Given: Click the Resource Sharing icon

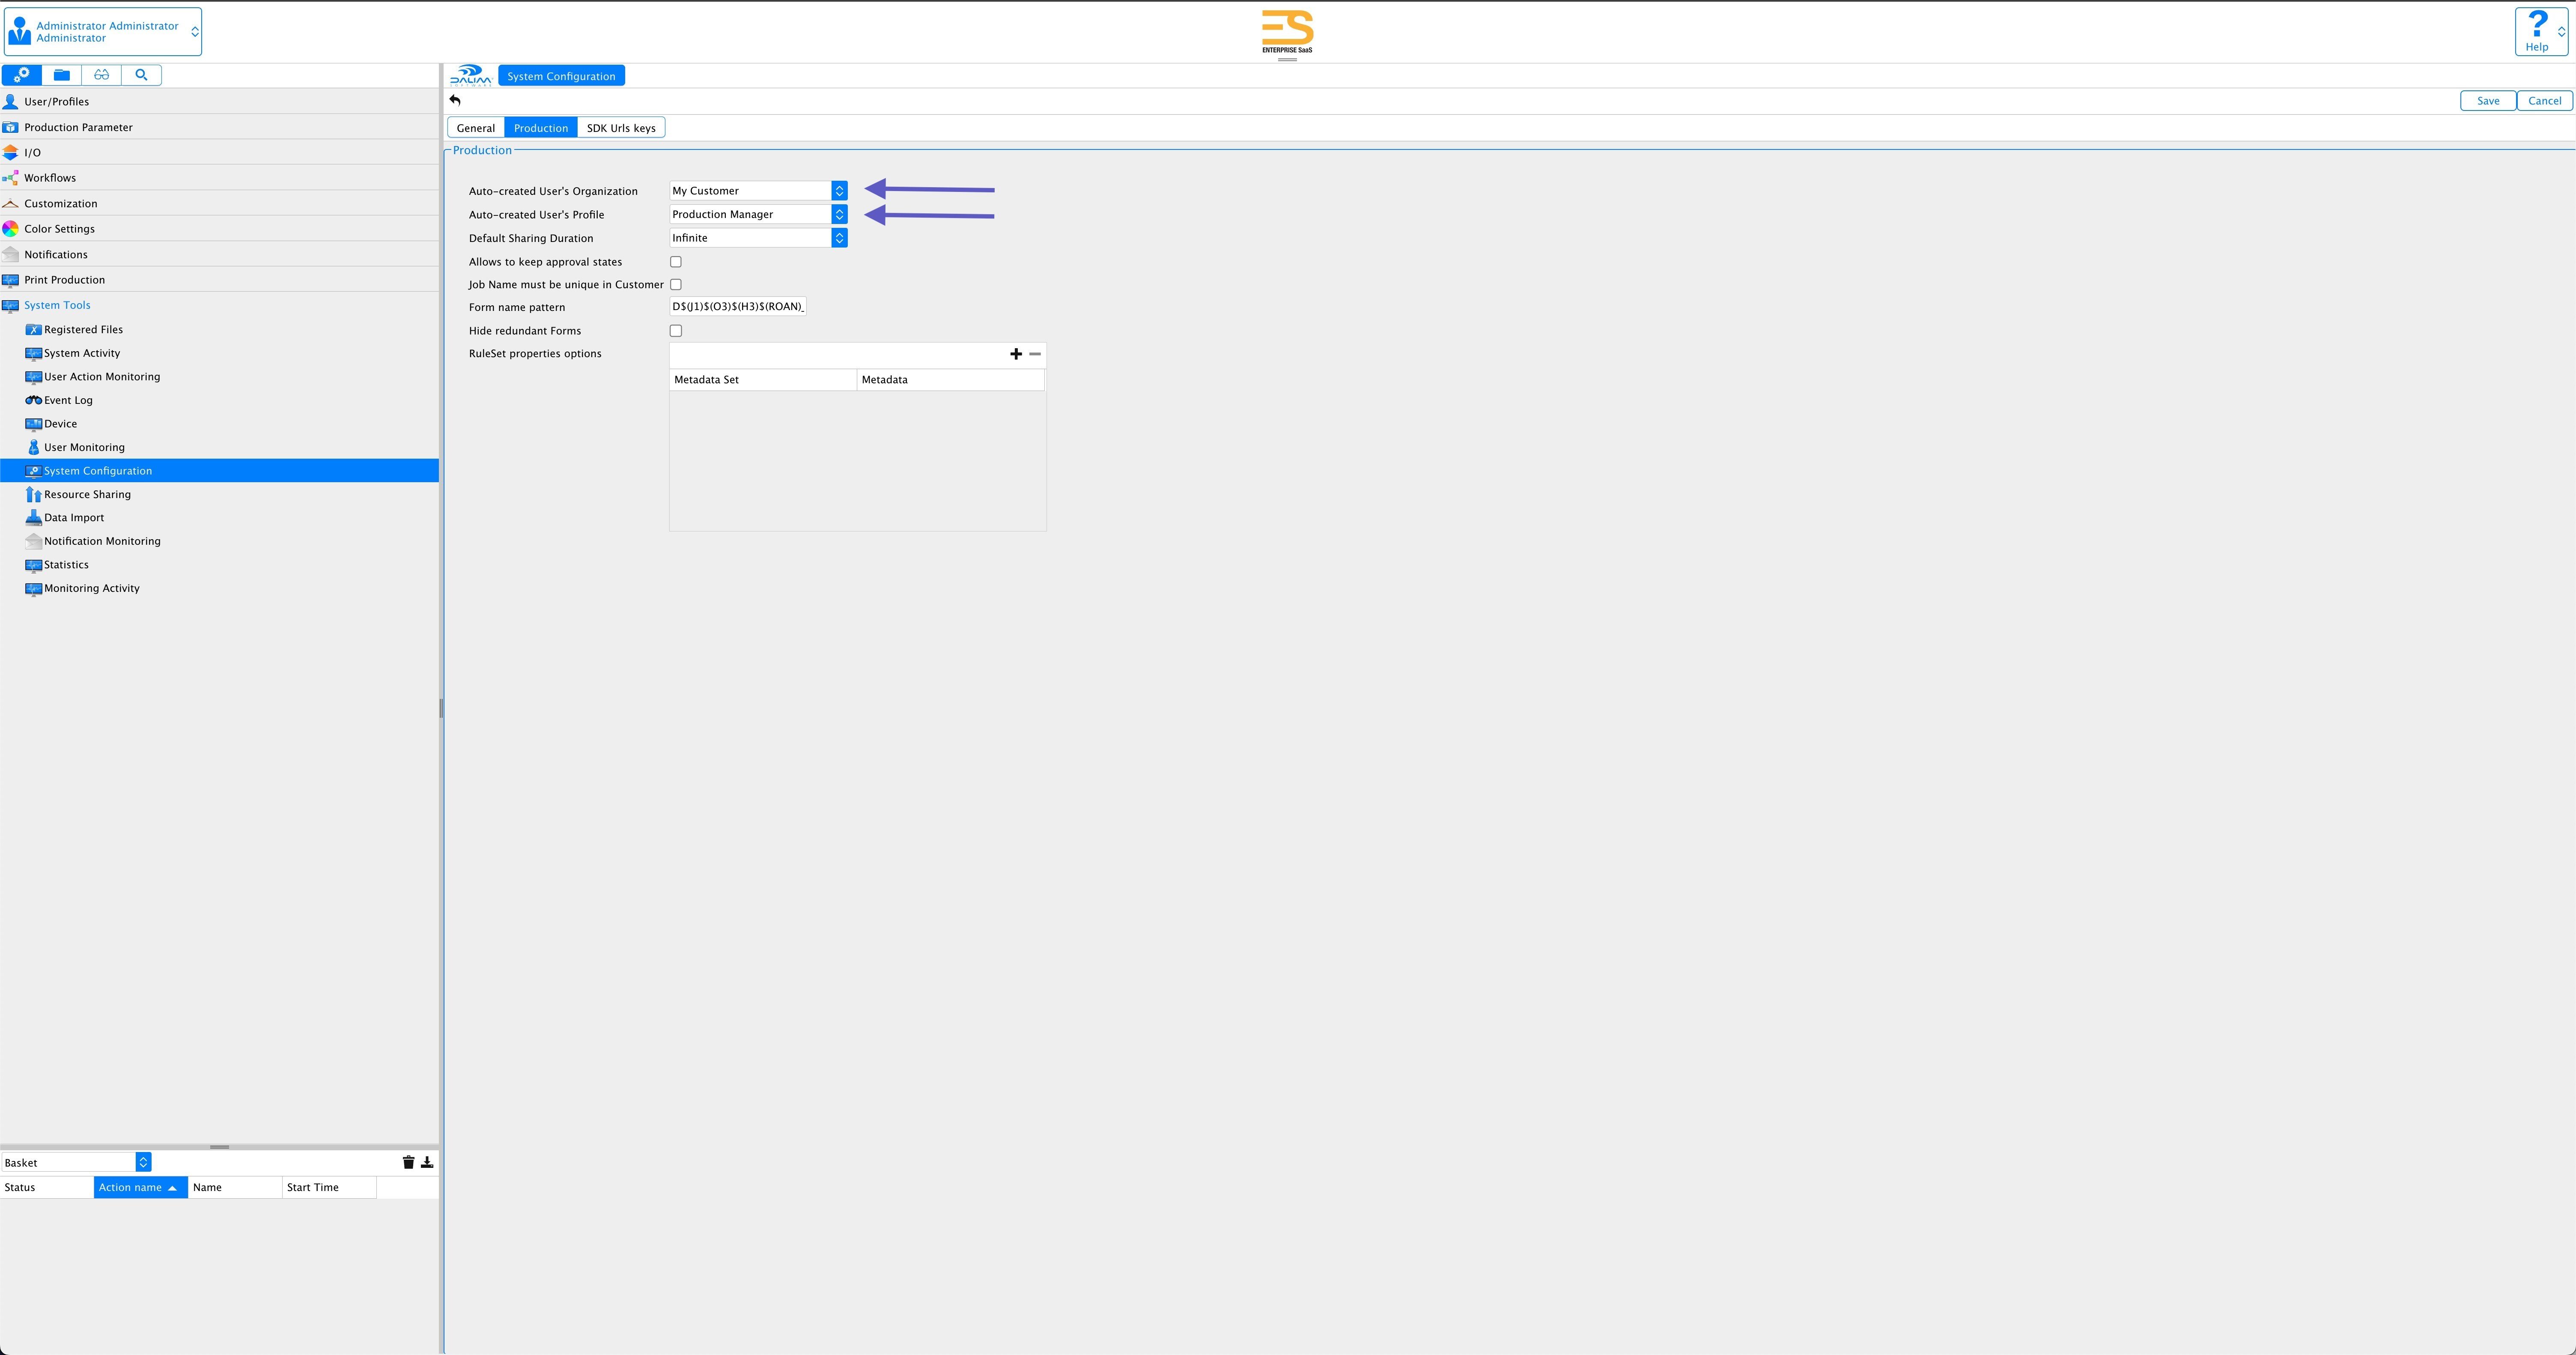Looking at the screenshot, I should [x=33, y=494].
